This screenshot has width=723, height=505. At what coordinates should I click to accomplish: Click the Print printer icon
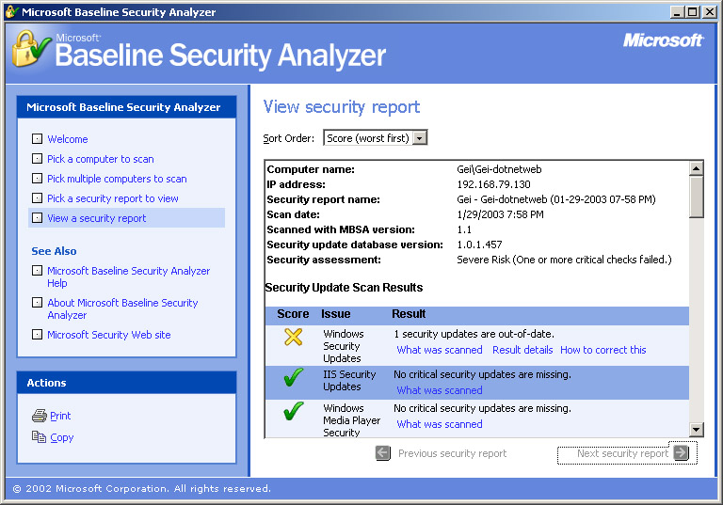(39, 416)
